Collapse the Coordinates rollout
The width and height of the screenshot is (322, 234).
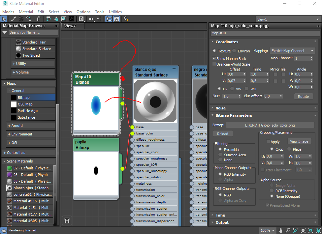click(x=212, y=42)
